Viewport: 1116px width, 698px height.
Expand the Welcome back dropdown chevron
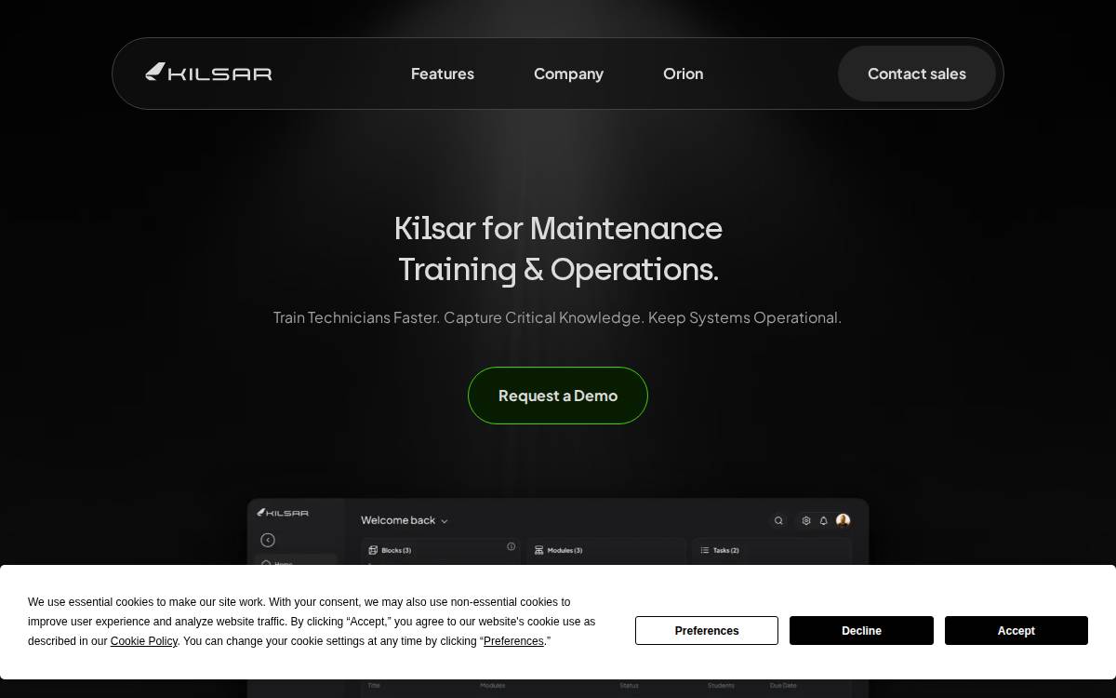[445, 521]
